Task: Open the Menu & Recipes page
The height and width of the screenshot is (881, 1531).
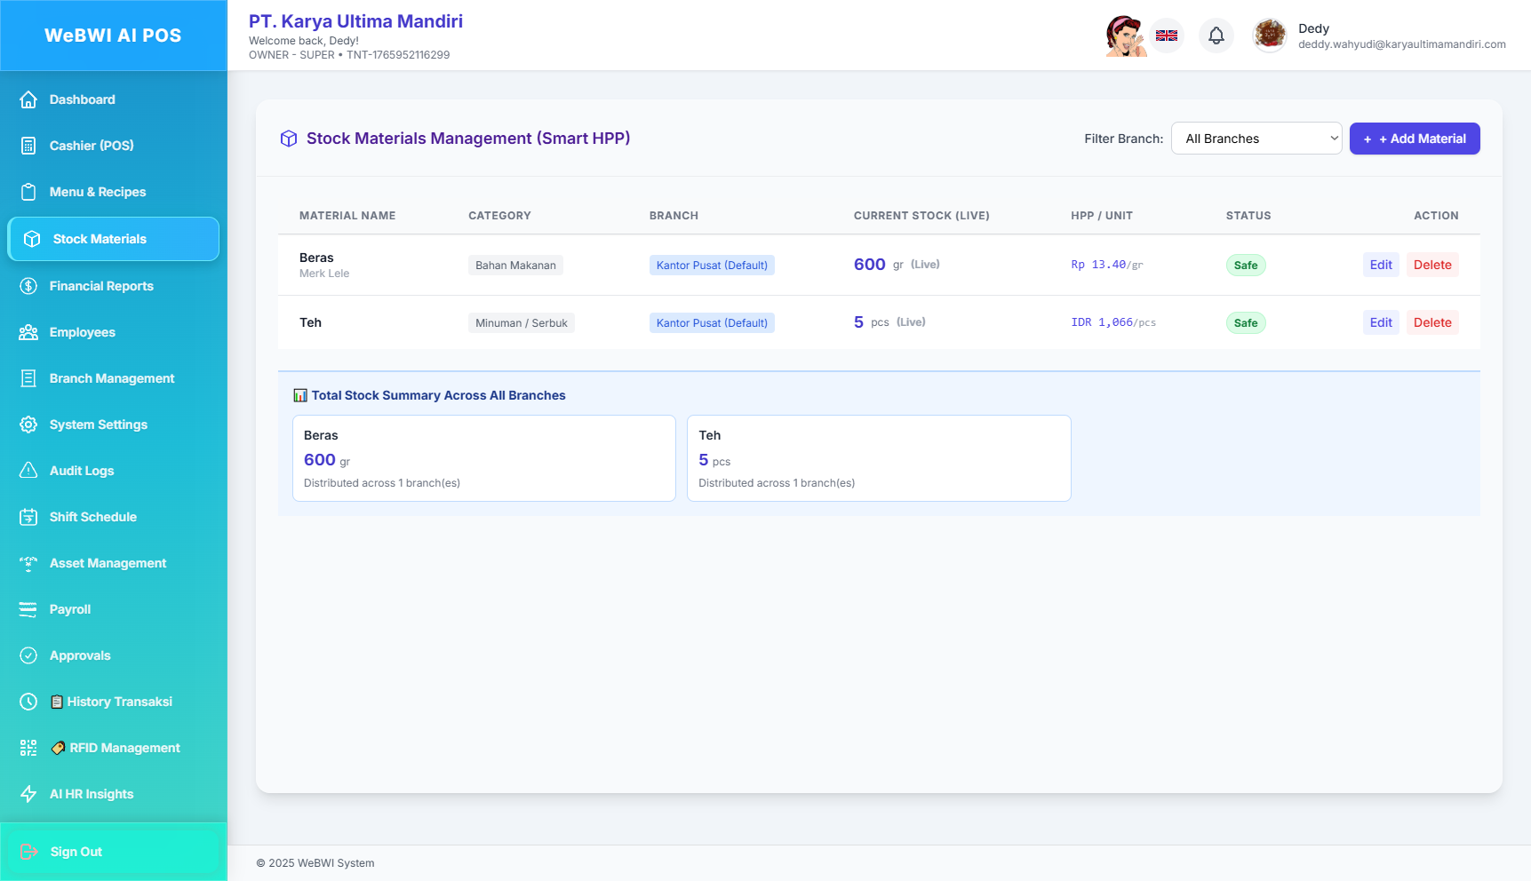Action: [x=98, y=192]
